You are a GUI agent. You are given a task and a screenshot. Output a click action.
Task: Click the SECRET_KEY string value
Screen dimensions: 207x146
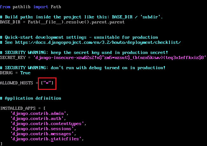click(x=120, y=57)
